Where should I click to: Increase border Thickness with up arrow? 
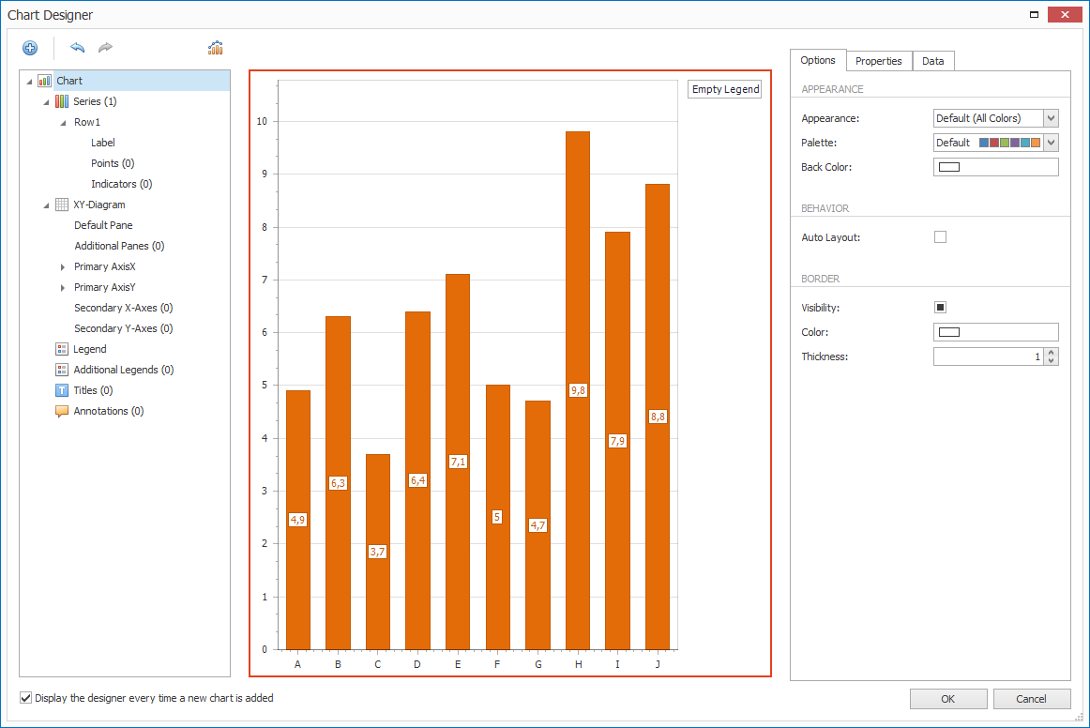(x=1051, y=353)
